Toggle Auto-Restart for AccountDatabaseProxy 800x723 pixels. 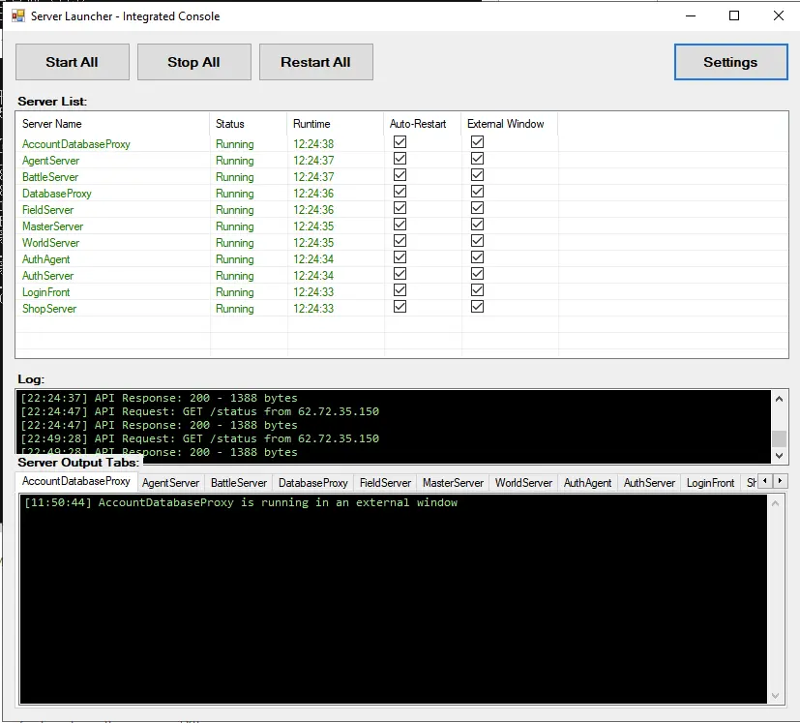pyautogui.click(x=400, y=142)
